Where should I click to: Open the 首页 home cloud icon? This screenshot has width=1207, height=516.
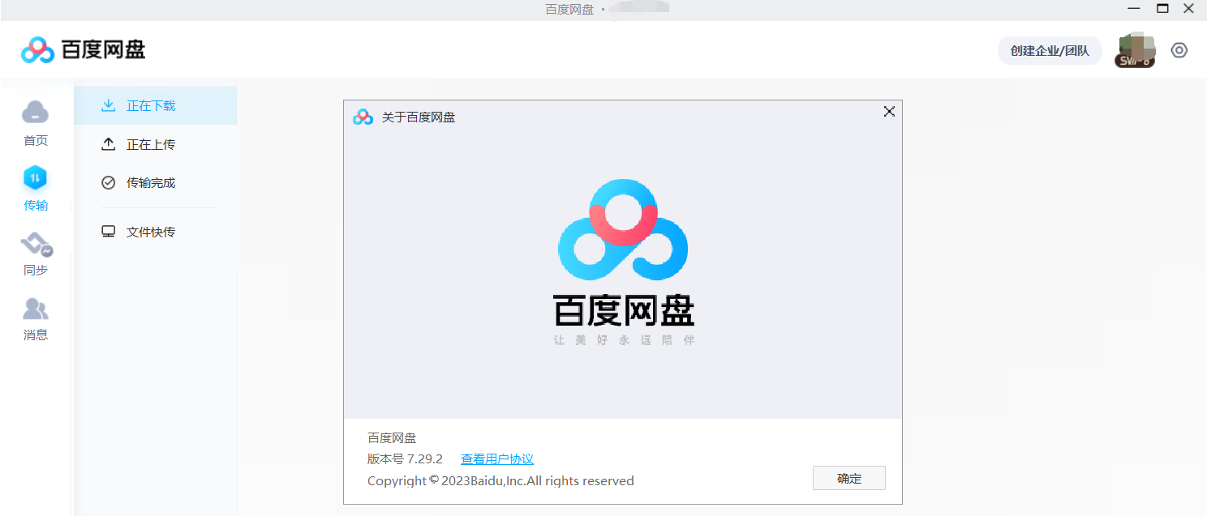coord(36,112)
